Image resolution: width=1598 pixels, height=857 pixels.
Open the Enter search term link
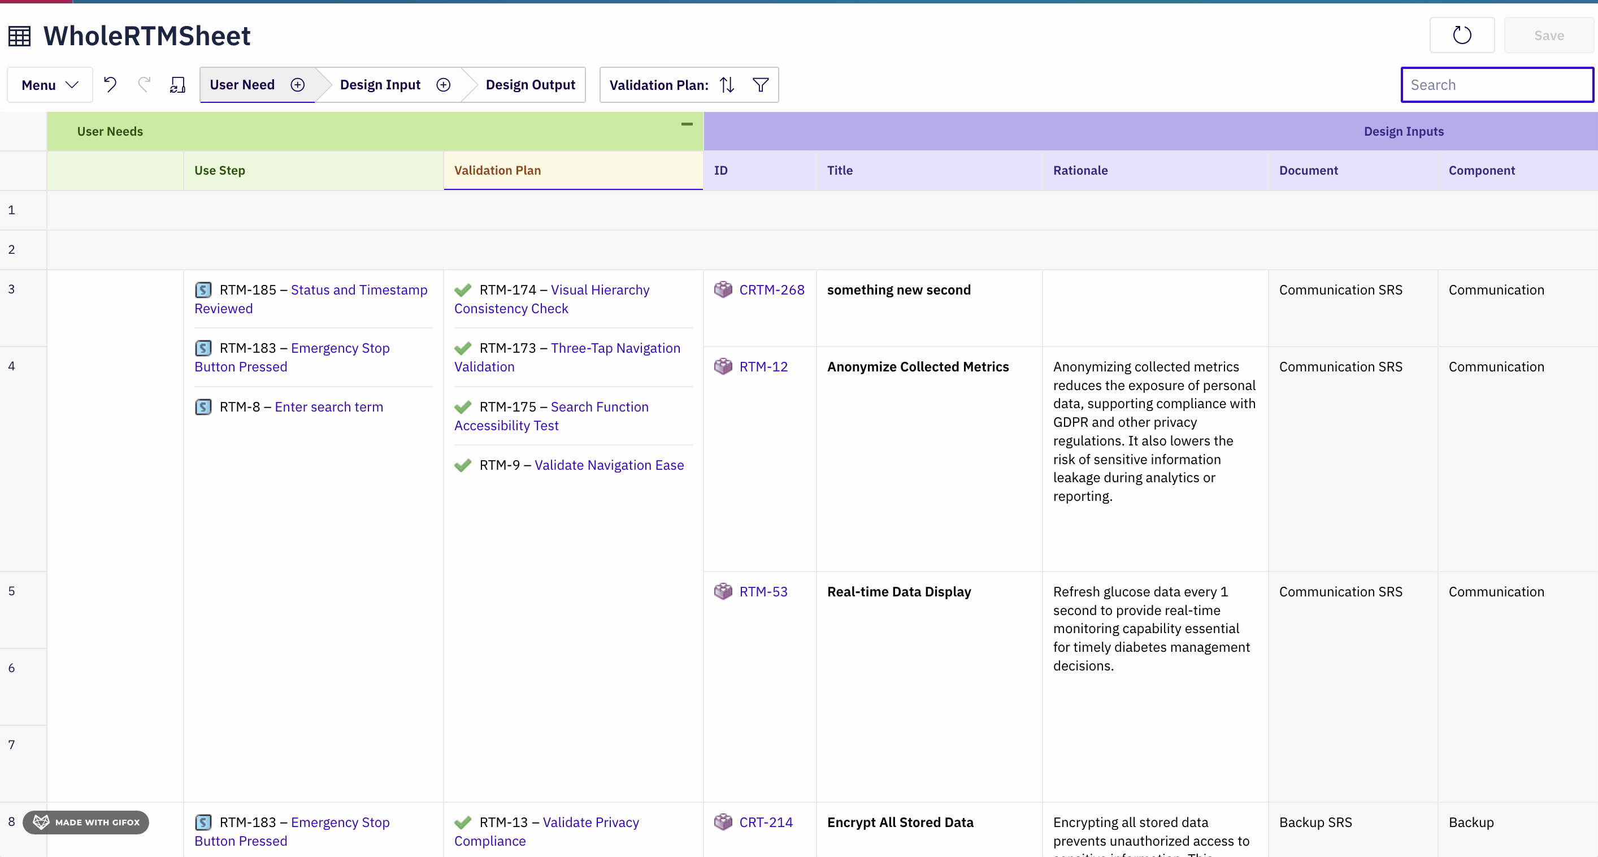328,406
